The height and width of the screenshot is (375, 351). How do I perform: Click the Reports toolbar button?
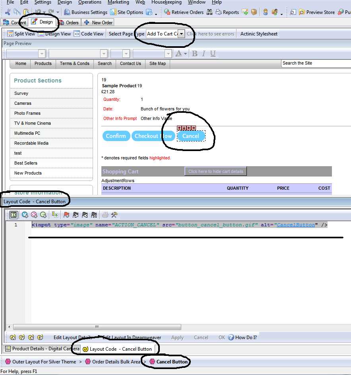[x=227, y=12]
